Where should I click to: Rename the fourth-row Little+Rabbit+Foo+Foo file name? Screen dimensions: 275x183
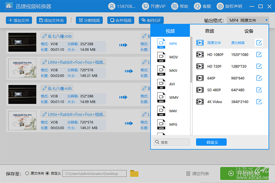point(73,114)
